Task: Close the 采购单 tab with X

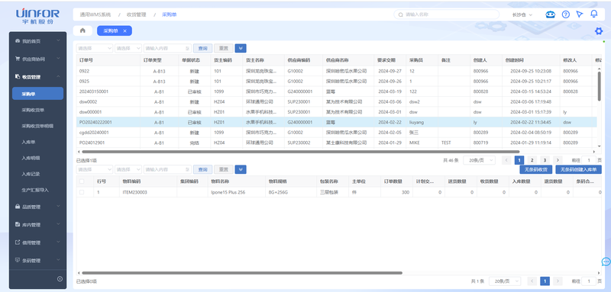Action: pyautogui.click(x=124, y=30)
